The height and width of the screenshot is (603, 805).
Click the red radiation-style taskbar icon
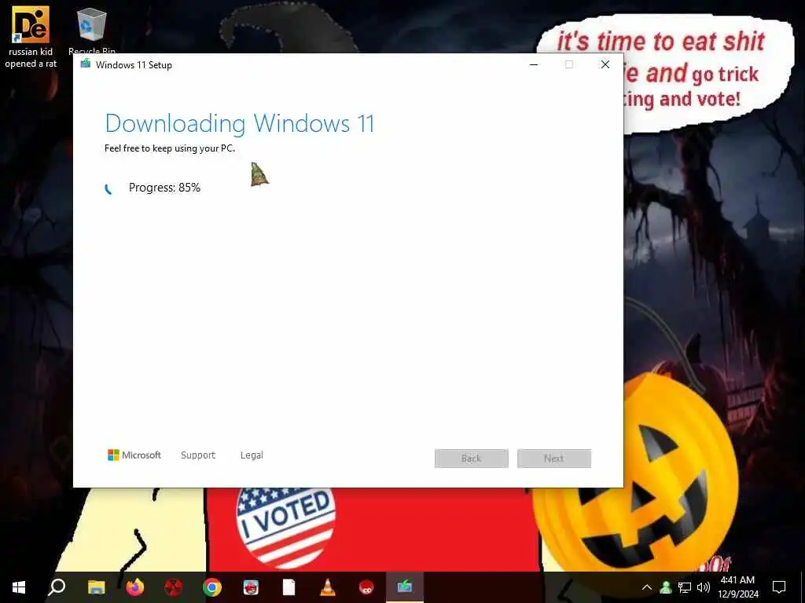pyautogui.click(x=174, y=587)
